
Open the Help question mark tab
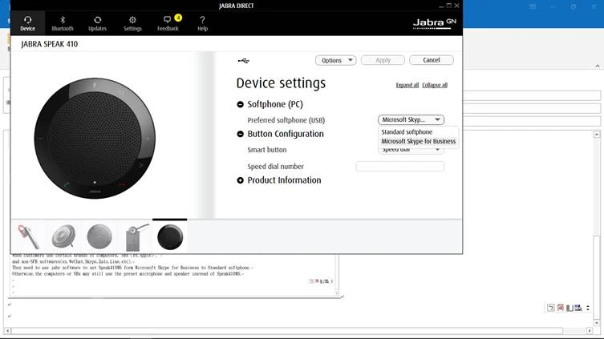[202, 22]
